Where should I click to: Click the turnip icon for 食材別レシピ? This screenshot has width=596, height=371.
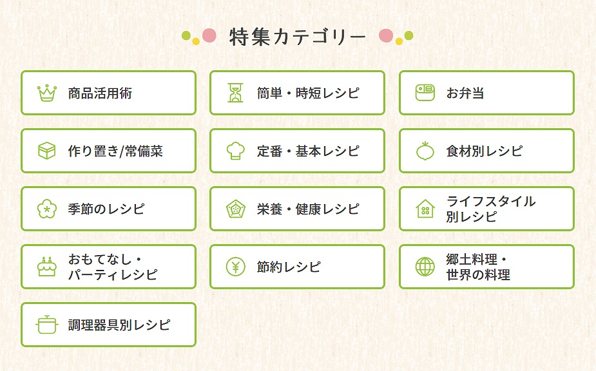click(425, 151)
